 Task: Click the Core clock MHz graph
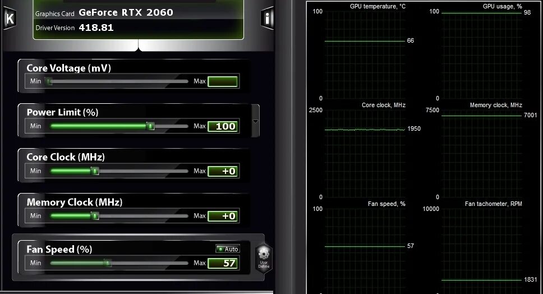coord(365,153)
